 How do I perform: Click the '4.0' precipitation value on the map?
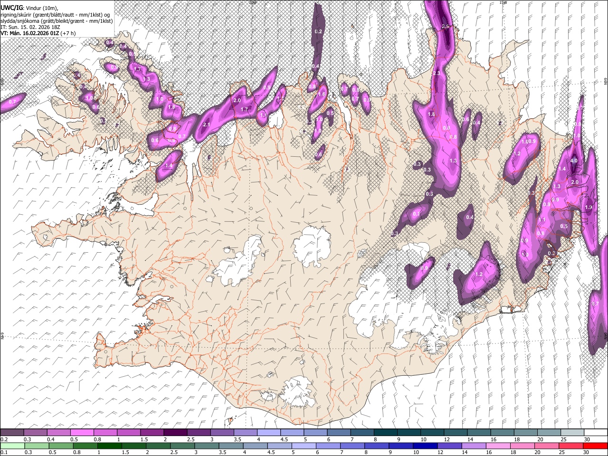coord(574,161)
